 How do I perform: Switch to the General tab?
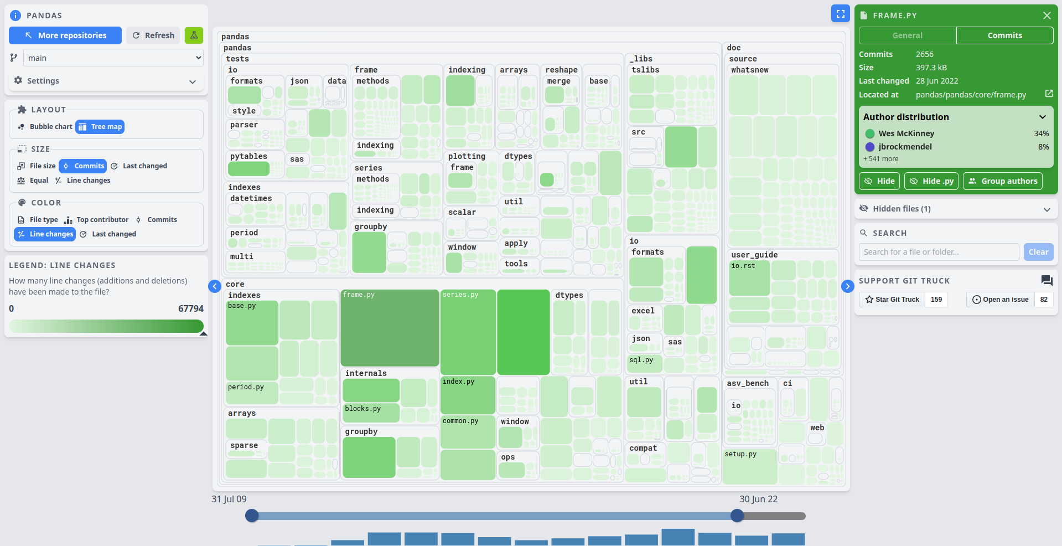point(907,35)
